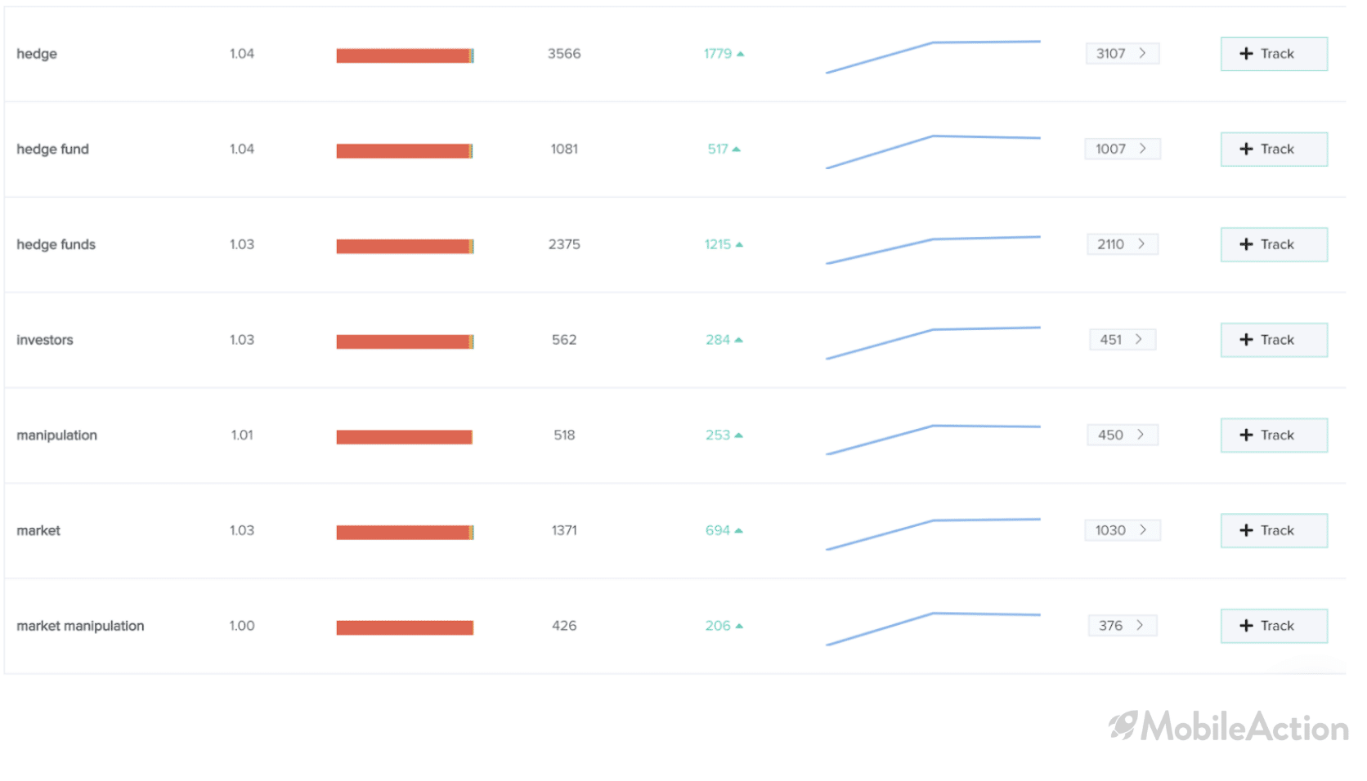
Task: Click the 1779 upward change indicator
Action: tap(724, 54)
